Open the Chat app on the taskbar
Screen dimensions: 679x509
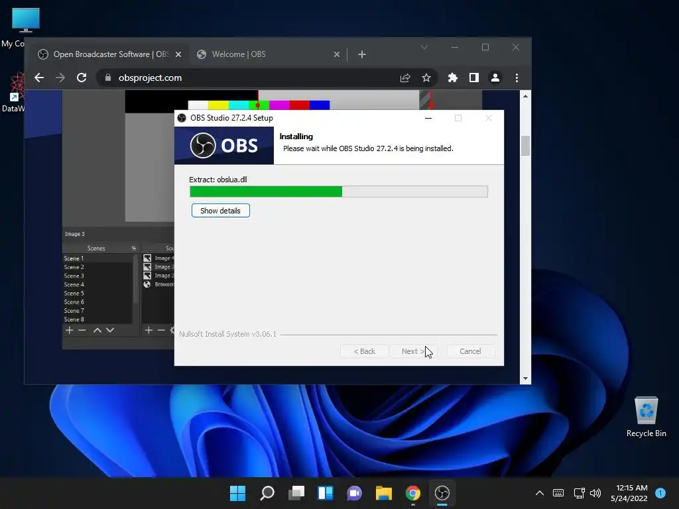tap(355, 493)
